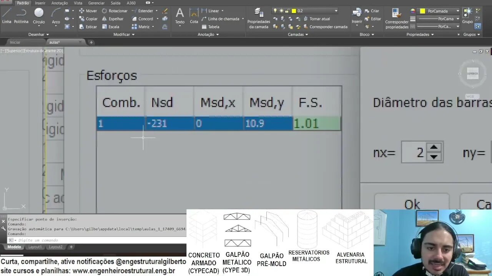This screenshot has width=492, height=276.
Task: Click the Editar block command
Action: click(373, 19)
